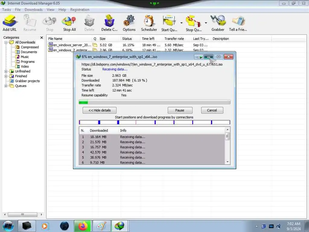Click the Stop toolbar icon
This screenshot has width=309, height=232.
click(50, 23)
